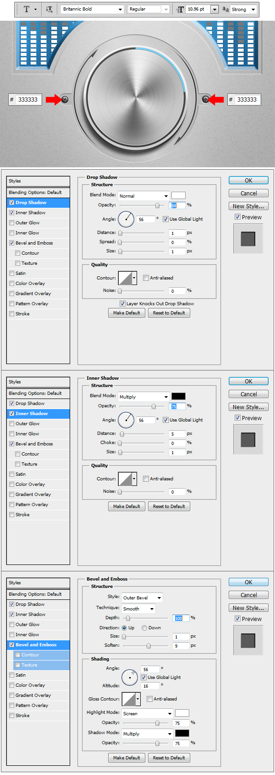Click the left screw on the knob panel
Viewport: 275px width, 775px height.
pyautogui.click(x=65, y=99)
